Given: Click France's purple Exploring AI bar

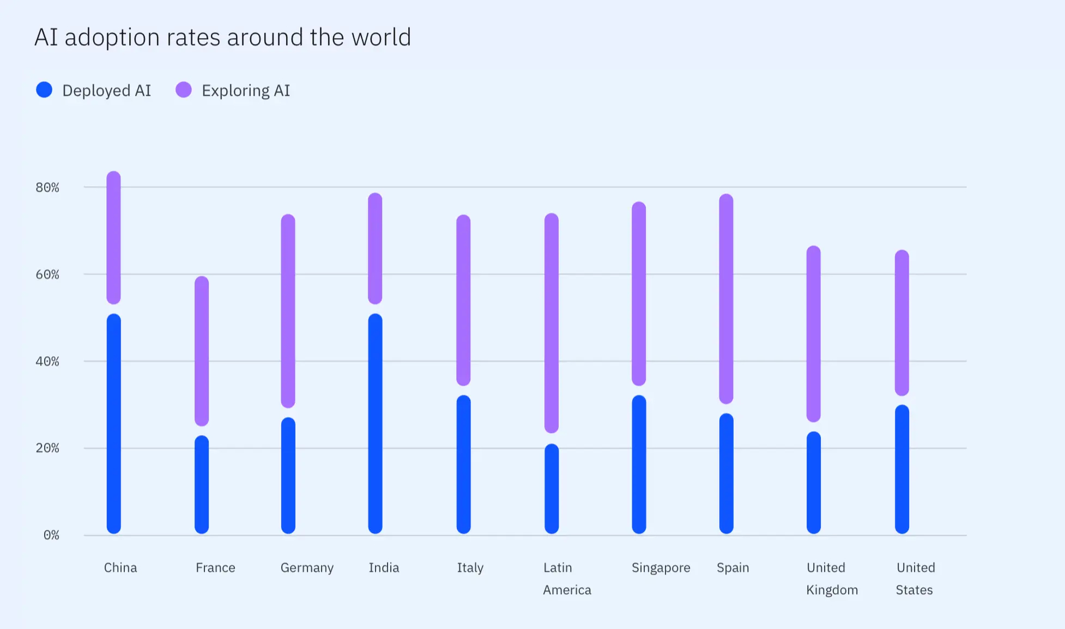Looking at the screenshot, I should tap(202, 351).
